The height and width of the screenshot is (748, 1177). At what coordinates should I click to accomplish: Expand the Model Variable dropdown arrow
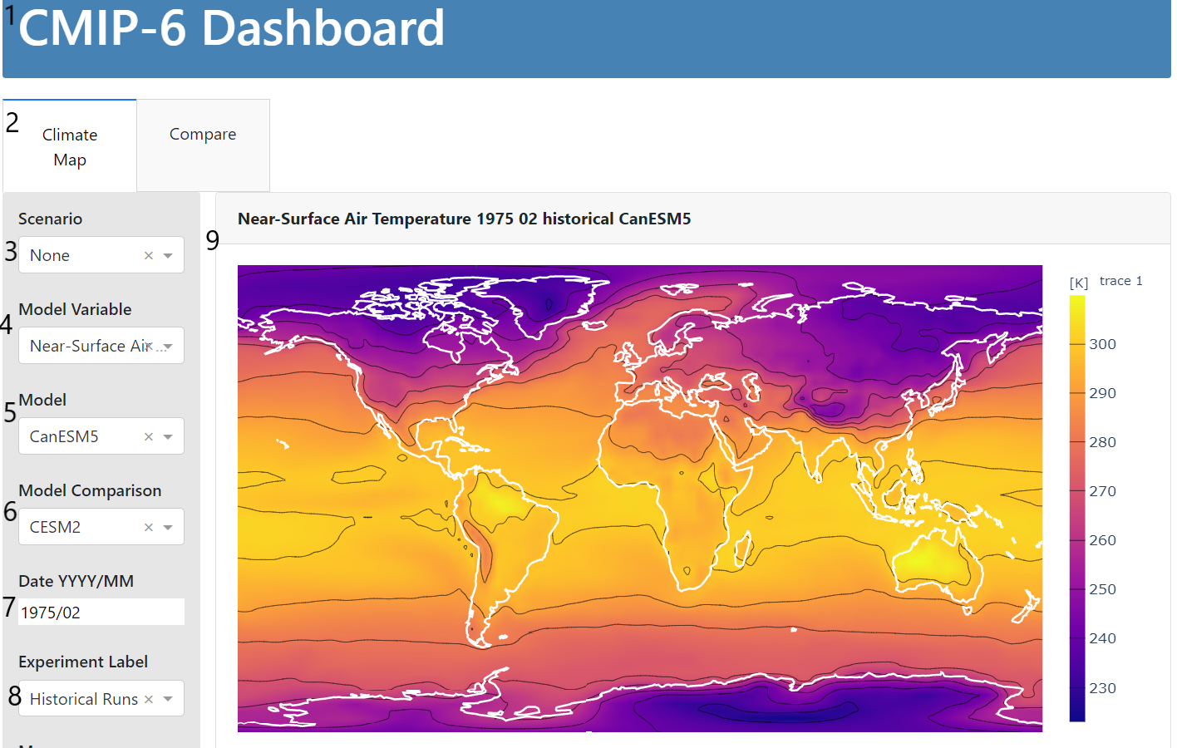168,346
